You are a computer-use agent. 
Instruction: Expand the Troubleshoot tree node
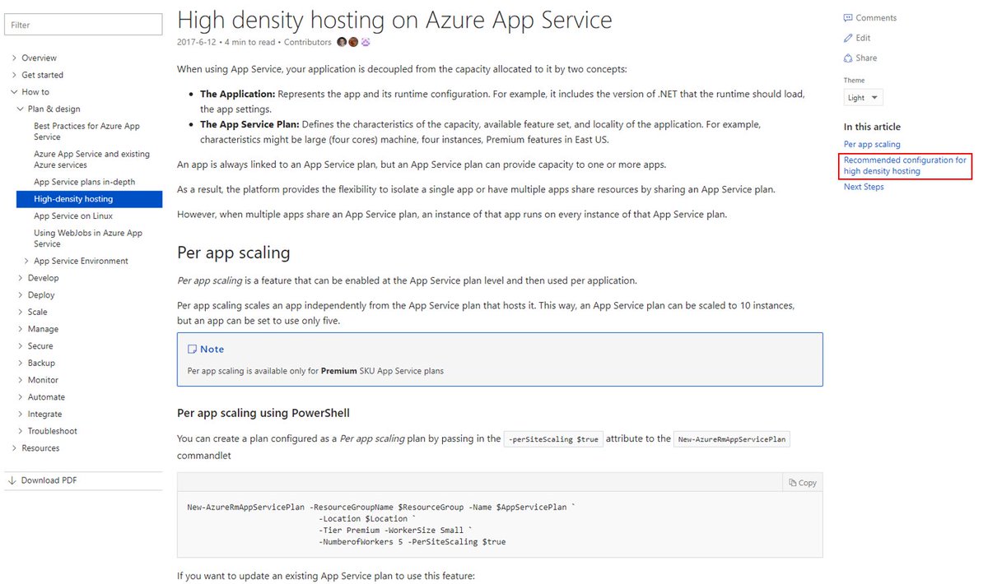tap(21, 431)
